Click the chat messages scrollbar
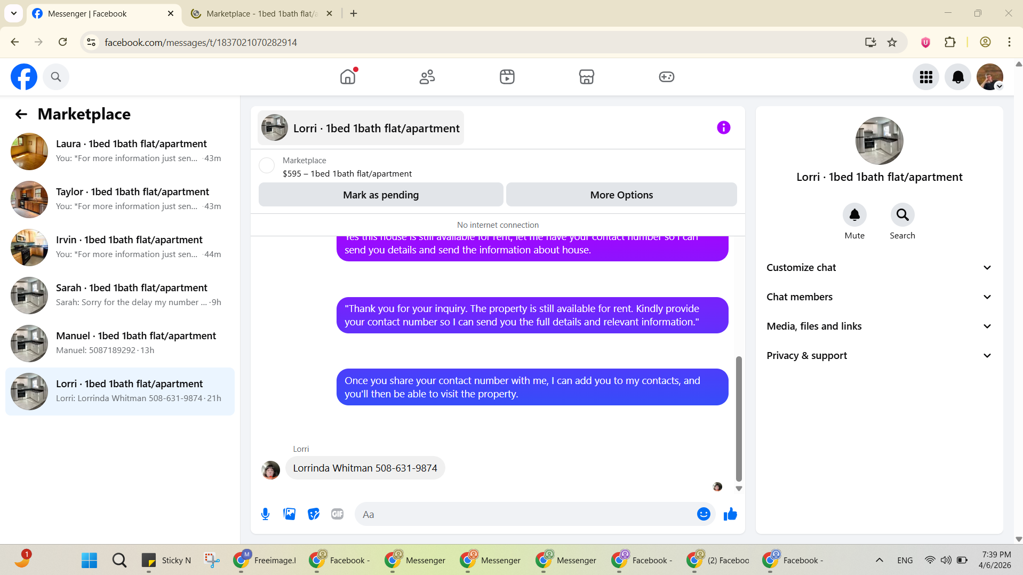 click(739, 419)
